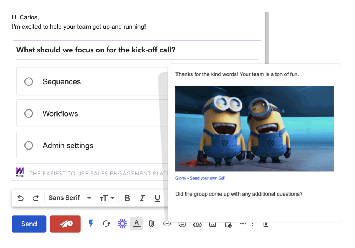Image resolution: width=355 pixels, height=248 pixels.
Task: Click 'Did the group come up' question text
Action: [239, 194]
